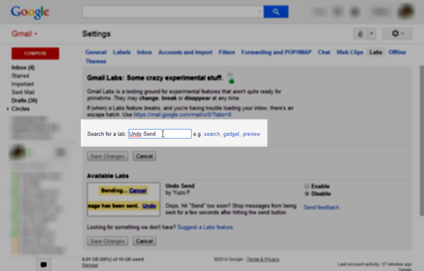Open Drafts (36) folder
Image resolution: width=424 pixels, height=271 pixels.
pos(25,101)
